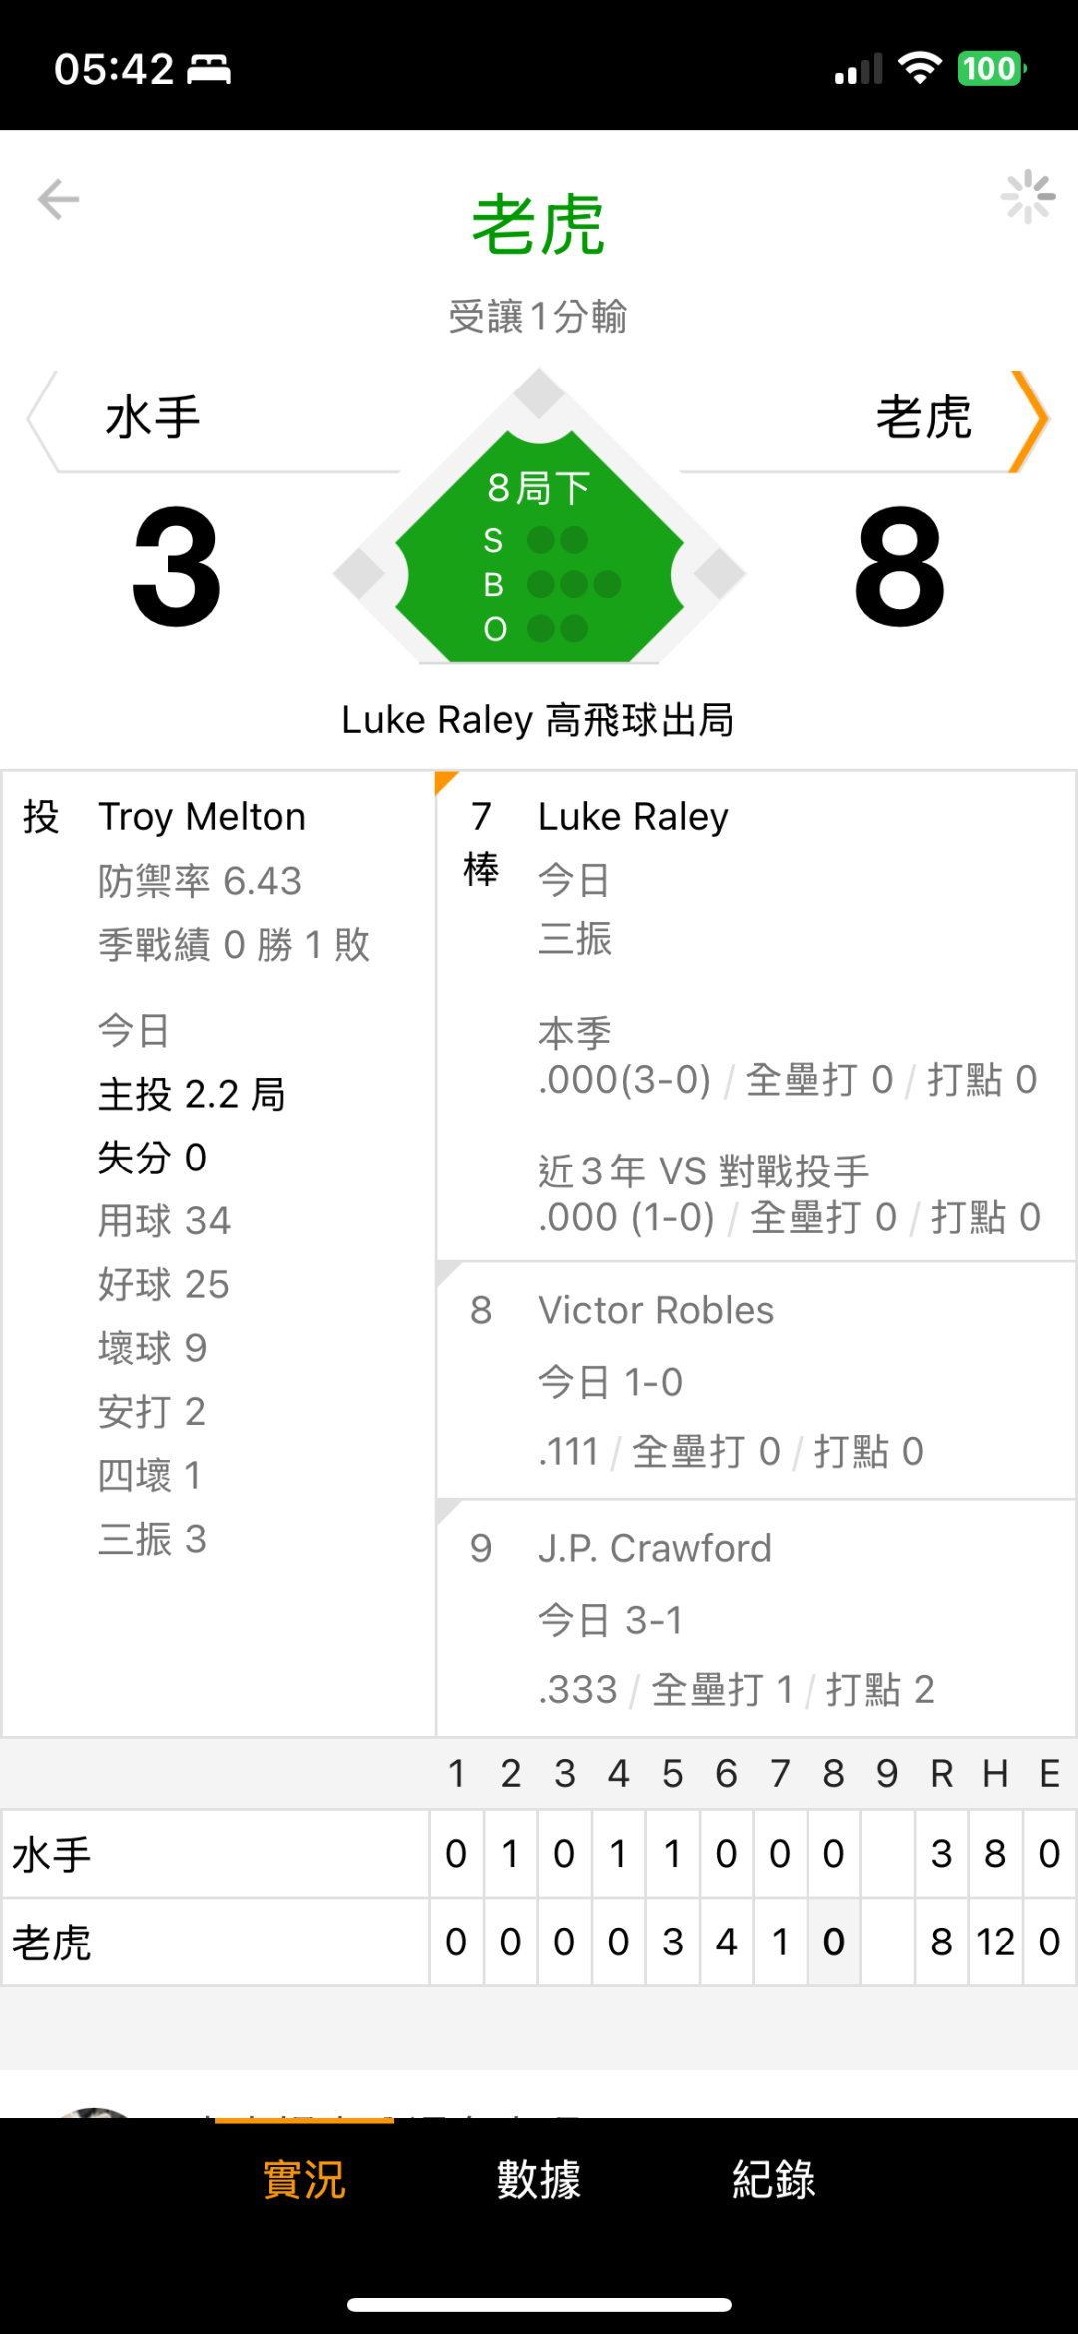
Task: Select batter J.P. Crawford row
Action: click(756, 1618)
